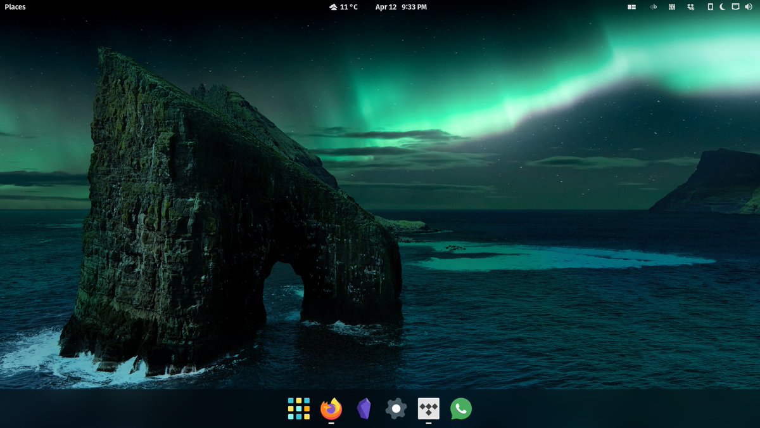Image resolution: width=760 pixels, height=428 pixels.
Task: Open Settings gear in the dock
Action: 396,409
